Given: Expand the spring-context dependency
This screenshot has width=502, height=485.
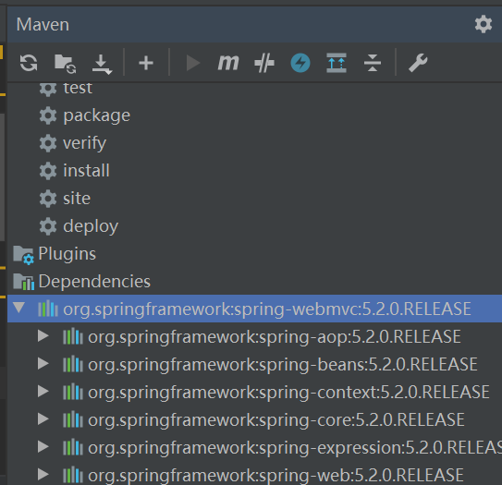Looking at the screenshot, I should 43,392.
